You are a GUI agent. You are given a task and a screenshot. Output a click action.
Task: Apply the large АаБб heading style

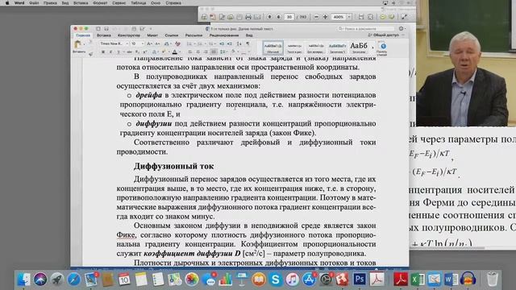coord(359,48)
